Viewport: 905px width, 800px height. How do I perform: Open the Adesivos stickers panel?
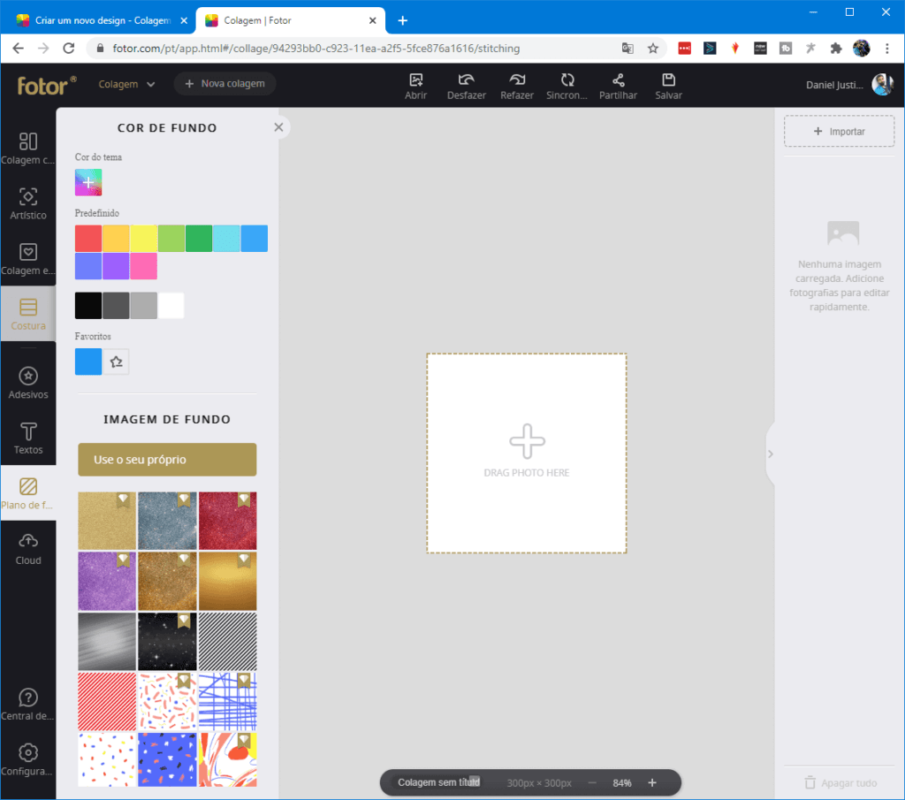pos(27,384)
